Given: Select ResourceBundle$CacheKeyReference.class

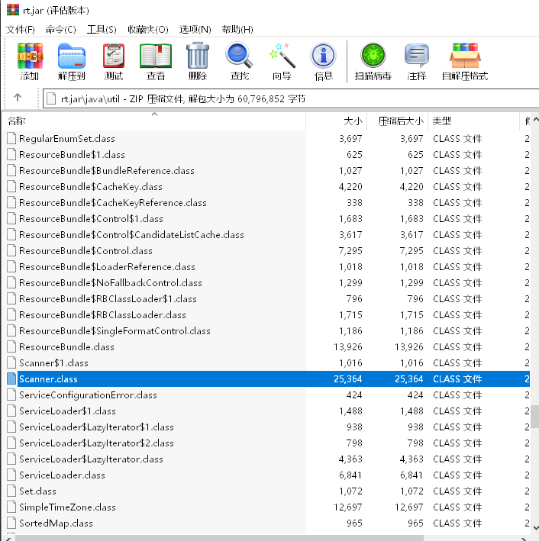Looking at the screenshot, I should (112, 203).
